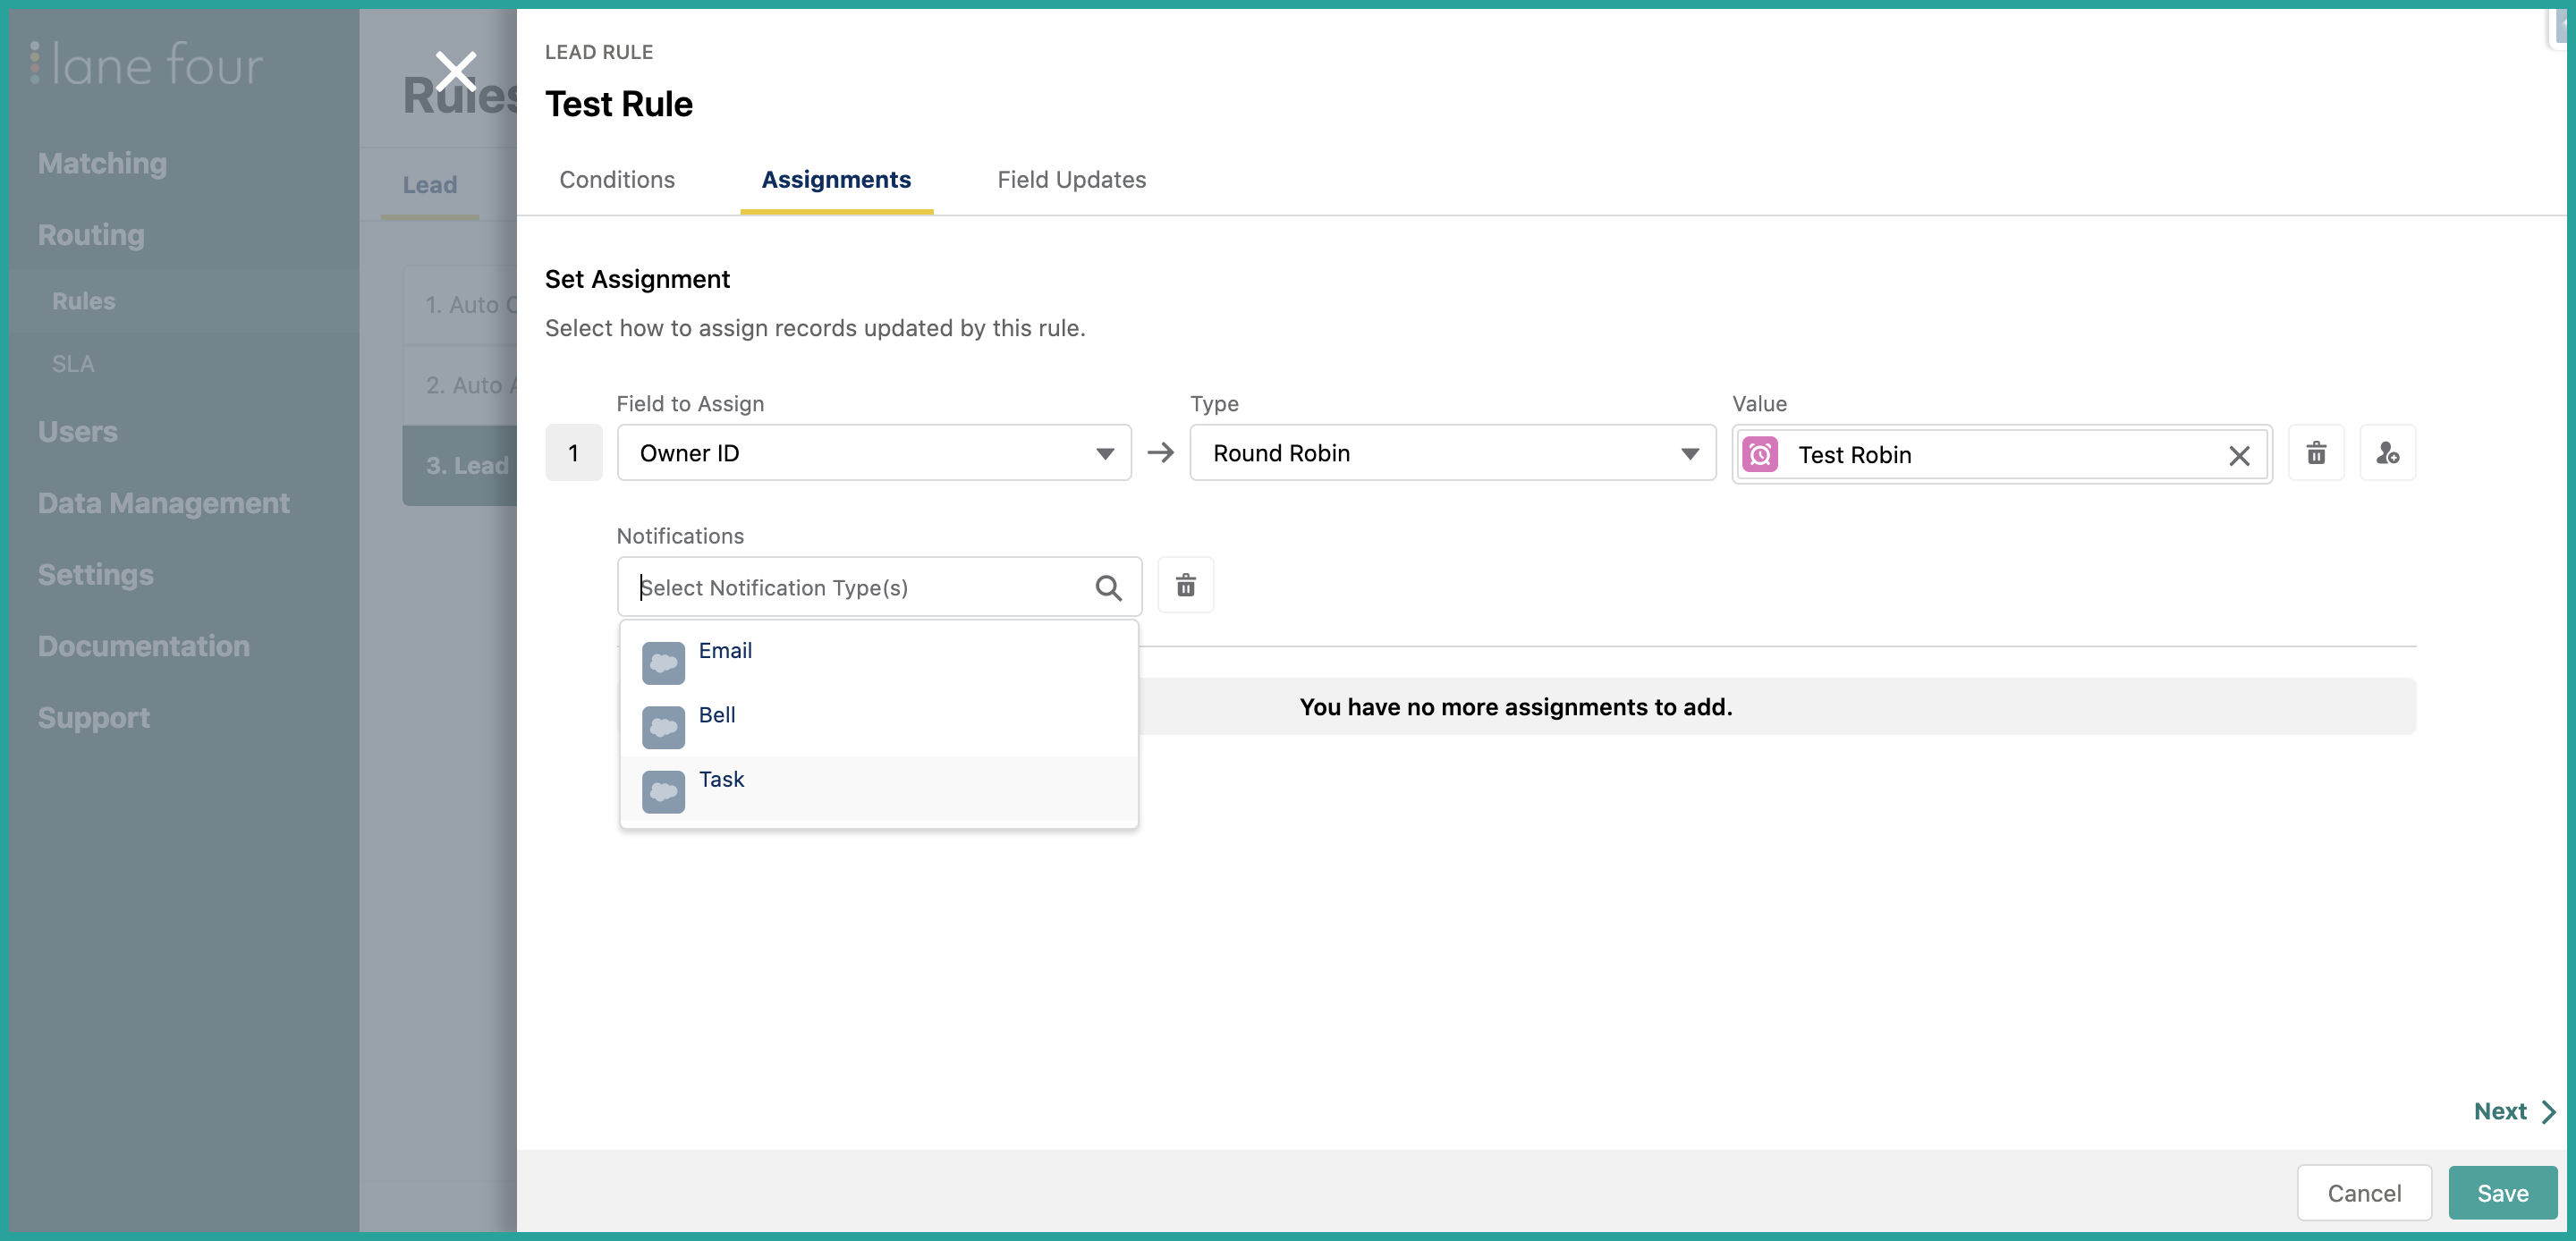Screen dimensions: 2576x1241
Task: Click the add-user icon beside Test Robin
Action: point(2387,453)
